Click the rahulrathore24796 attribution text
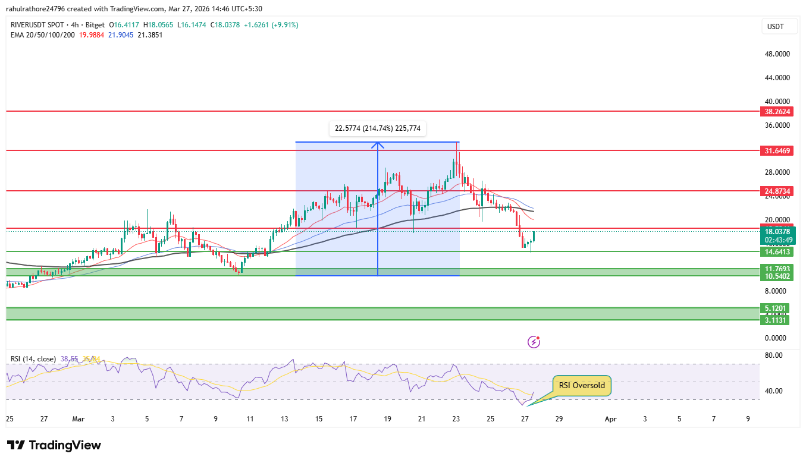The image size is (806, 463). [x=36, y=8]
